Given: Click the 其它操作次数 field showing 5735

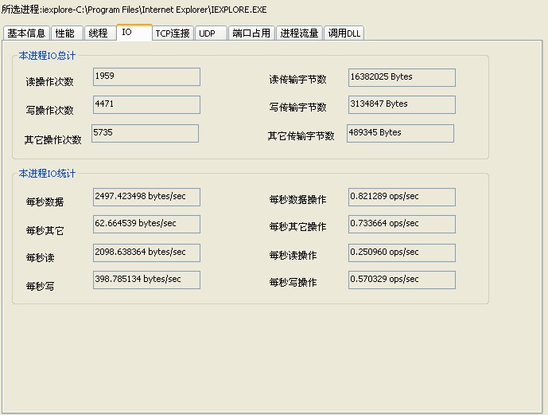Looking at the screenshot, I should 145,133.
